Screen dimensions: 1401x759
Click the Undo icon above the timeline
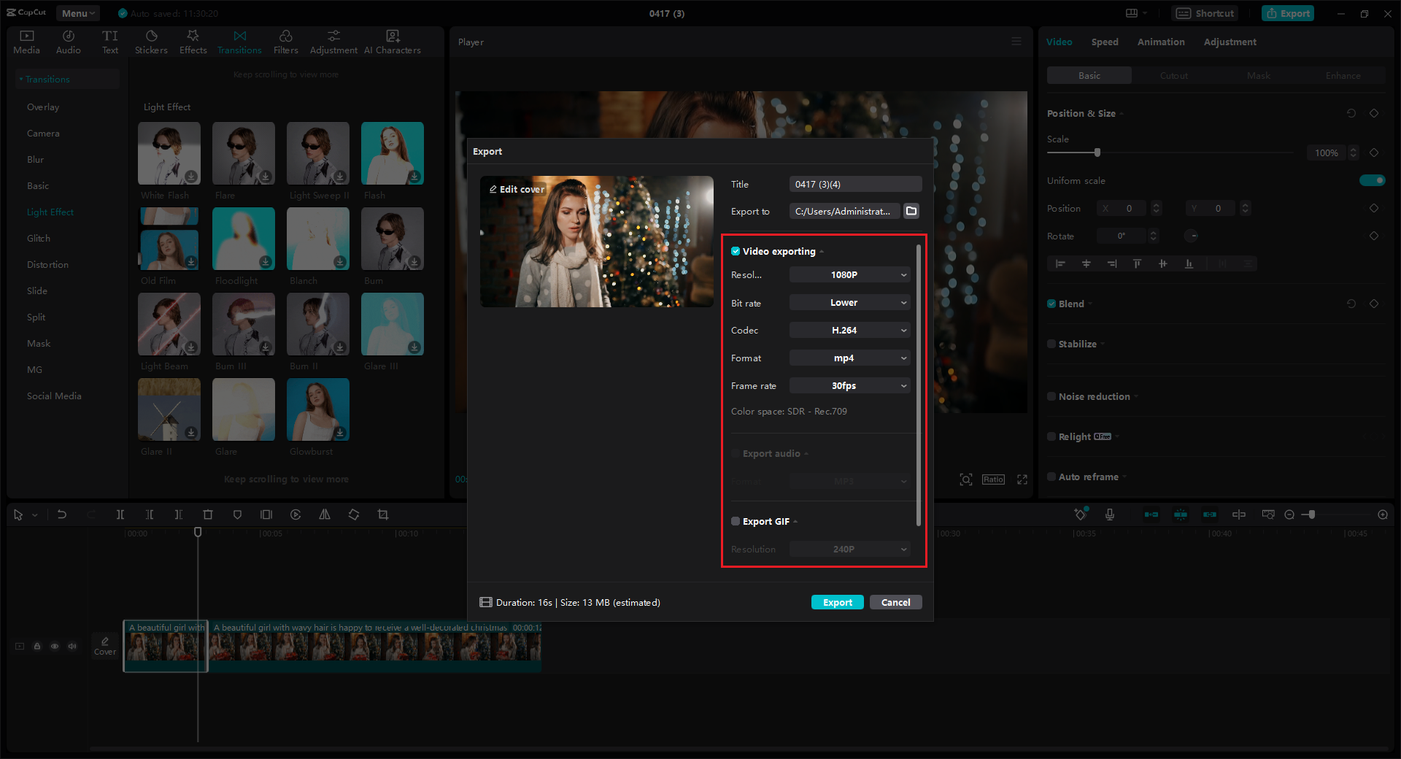pos(62,515)
